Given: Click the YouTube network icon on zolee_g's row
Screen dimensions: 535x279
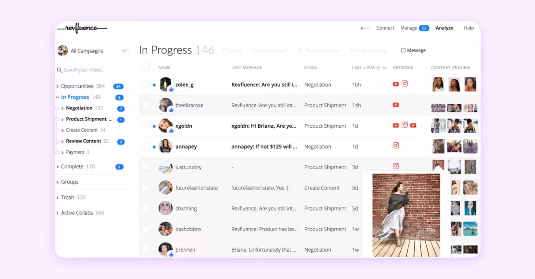Looking at the screenshot, I should (x=395, y=84).
